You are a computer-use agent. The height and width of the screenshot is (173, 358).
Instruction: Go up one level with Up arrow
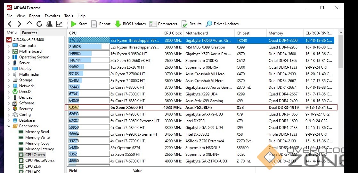coord(29,23)
